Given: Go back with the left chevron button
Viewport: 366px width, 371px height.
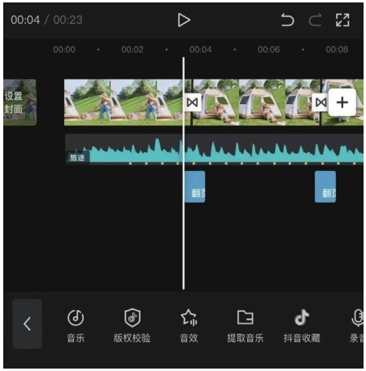Looking at the screenshot, I should point(27,324).
